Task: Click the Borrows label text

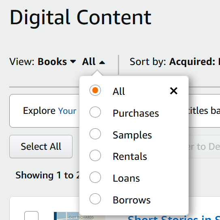Action: click(x=132, y=200)
